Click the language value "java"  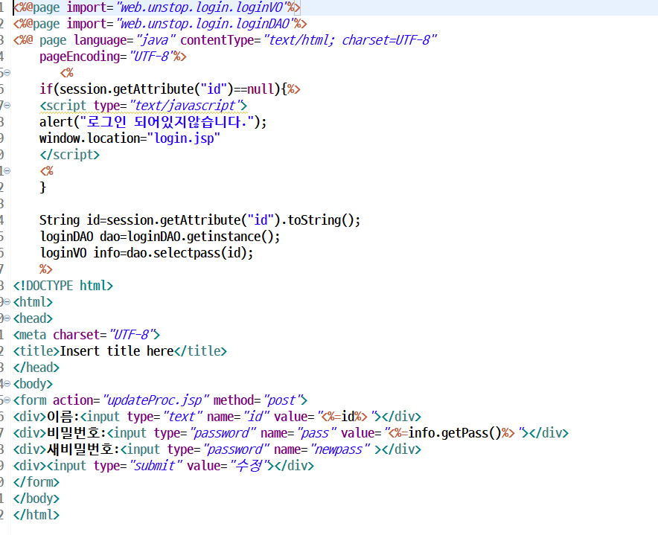(x=156, y=40)
